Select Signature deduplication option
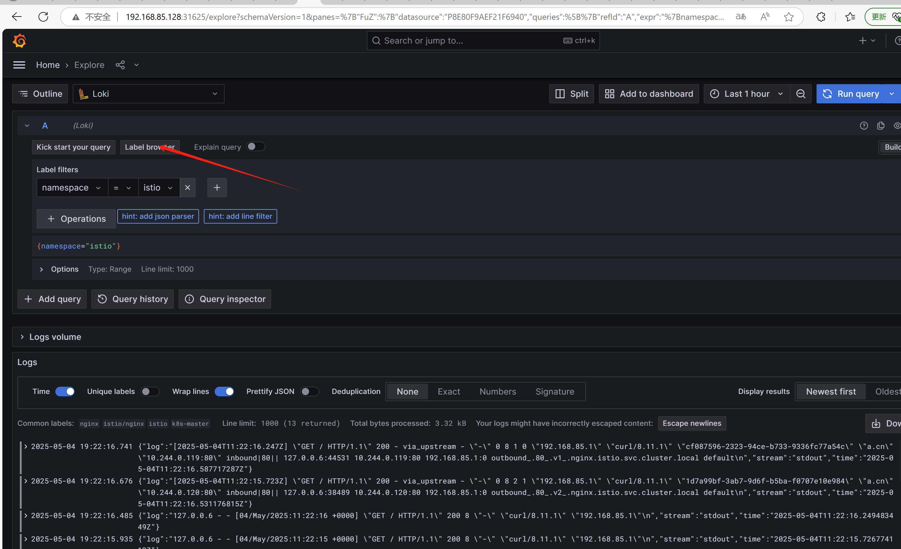Viewport: 901px width, 549px height. click(554, 392)
